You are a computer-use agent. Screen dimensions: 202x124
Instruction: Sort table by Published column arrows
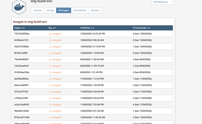(92, 28)
